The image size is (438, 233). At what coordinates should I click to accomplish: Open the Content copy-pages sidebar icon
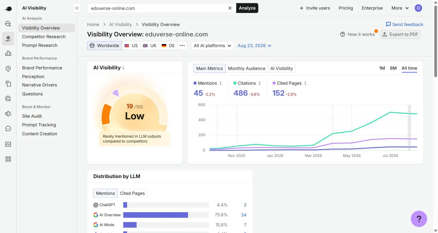(x=8, y=84)
